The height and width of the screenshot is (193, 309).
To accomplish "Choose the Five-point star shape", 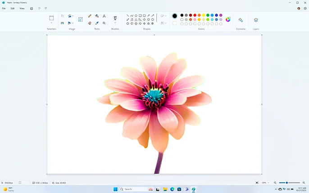I will click(148, 23).
